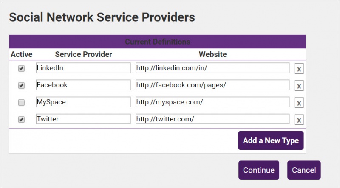Select the Twitter service provider name field
This screenshot has height=188, width=340.
click(x=83, y=119)
